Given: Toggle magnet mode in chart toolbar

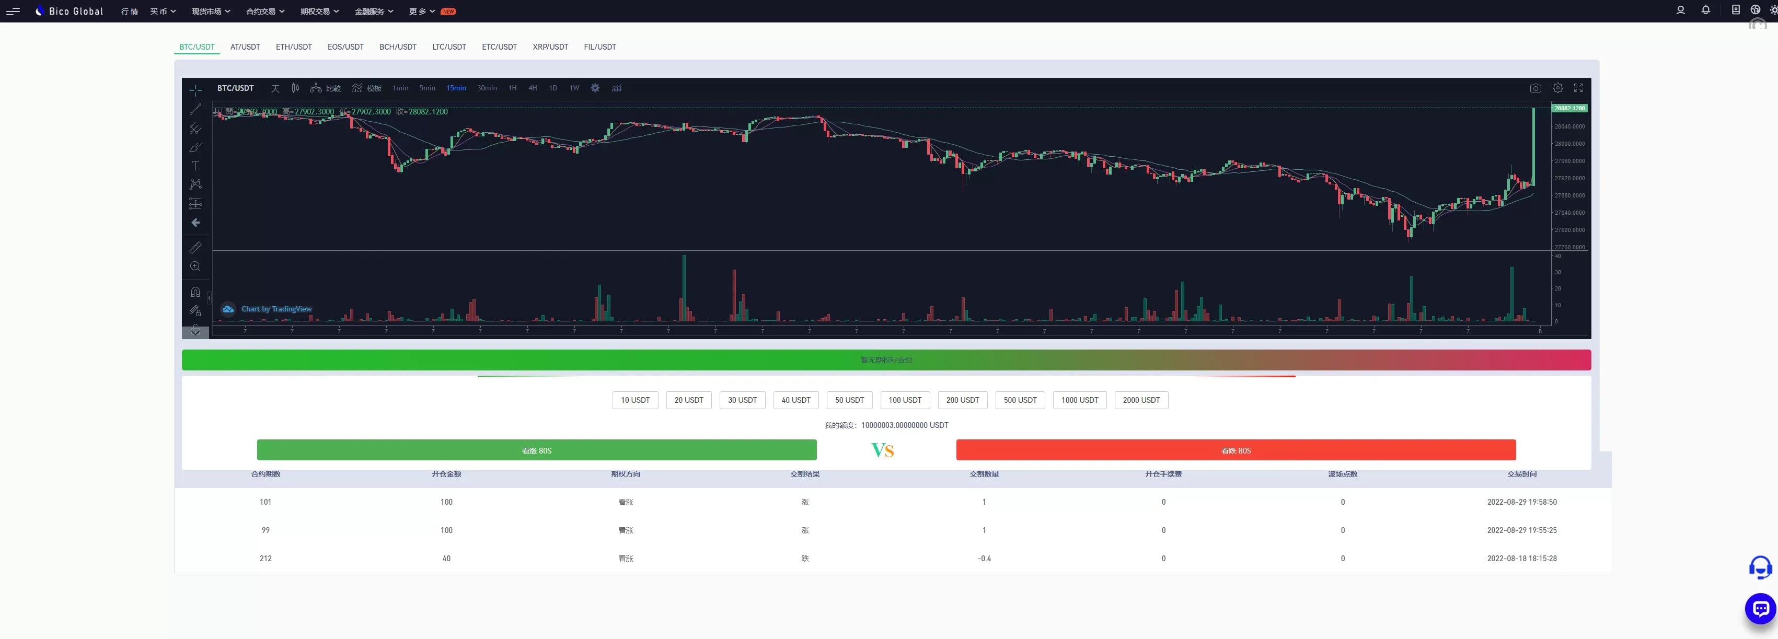Looking at the screenshot, I should [195, 291].
